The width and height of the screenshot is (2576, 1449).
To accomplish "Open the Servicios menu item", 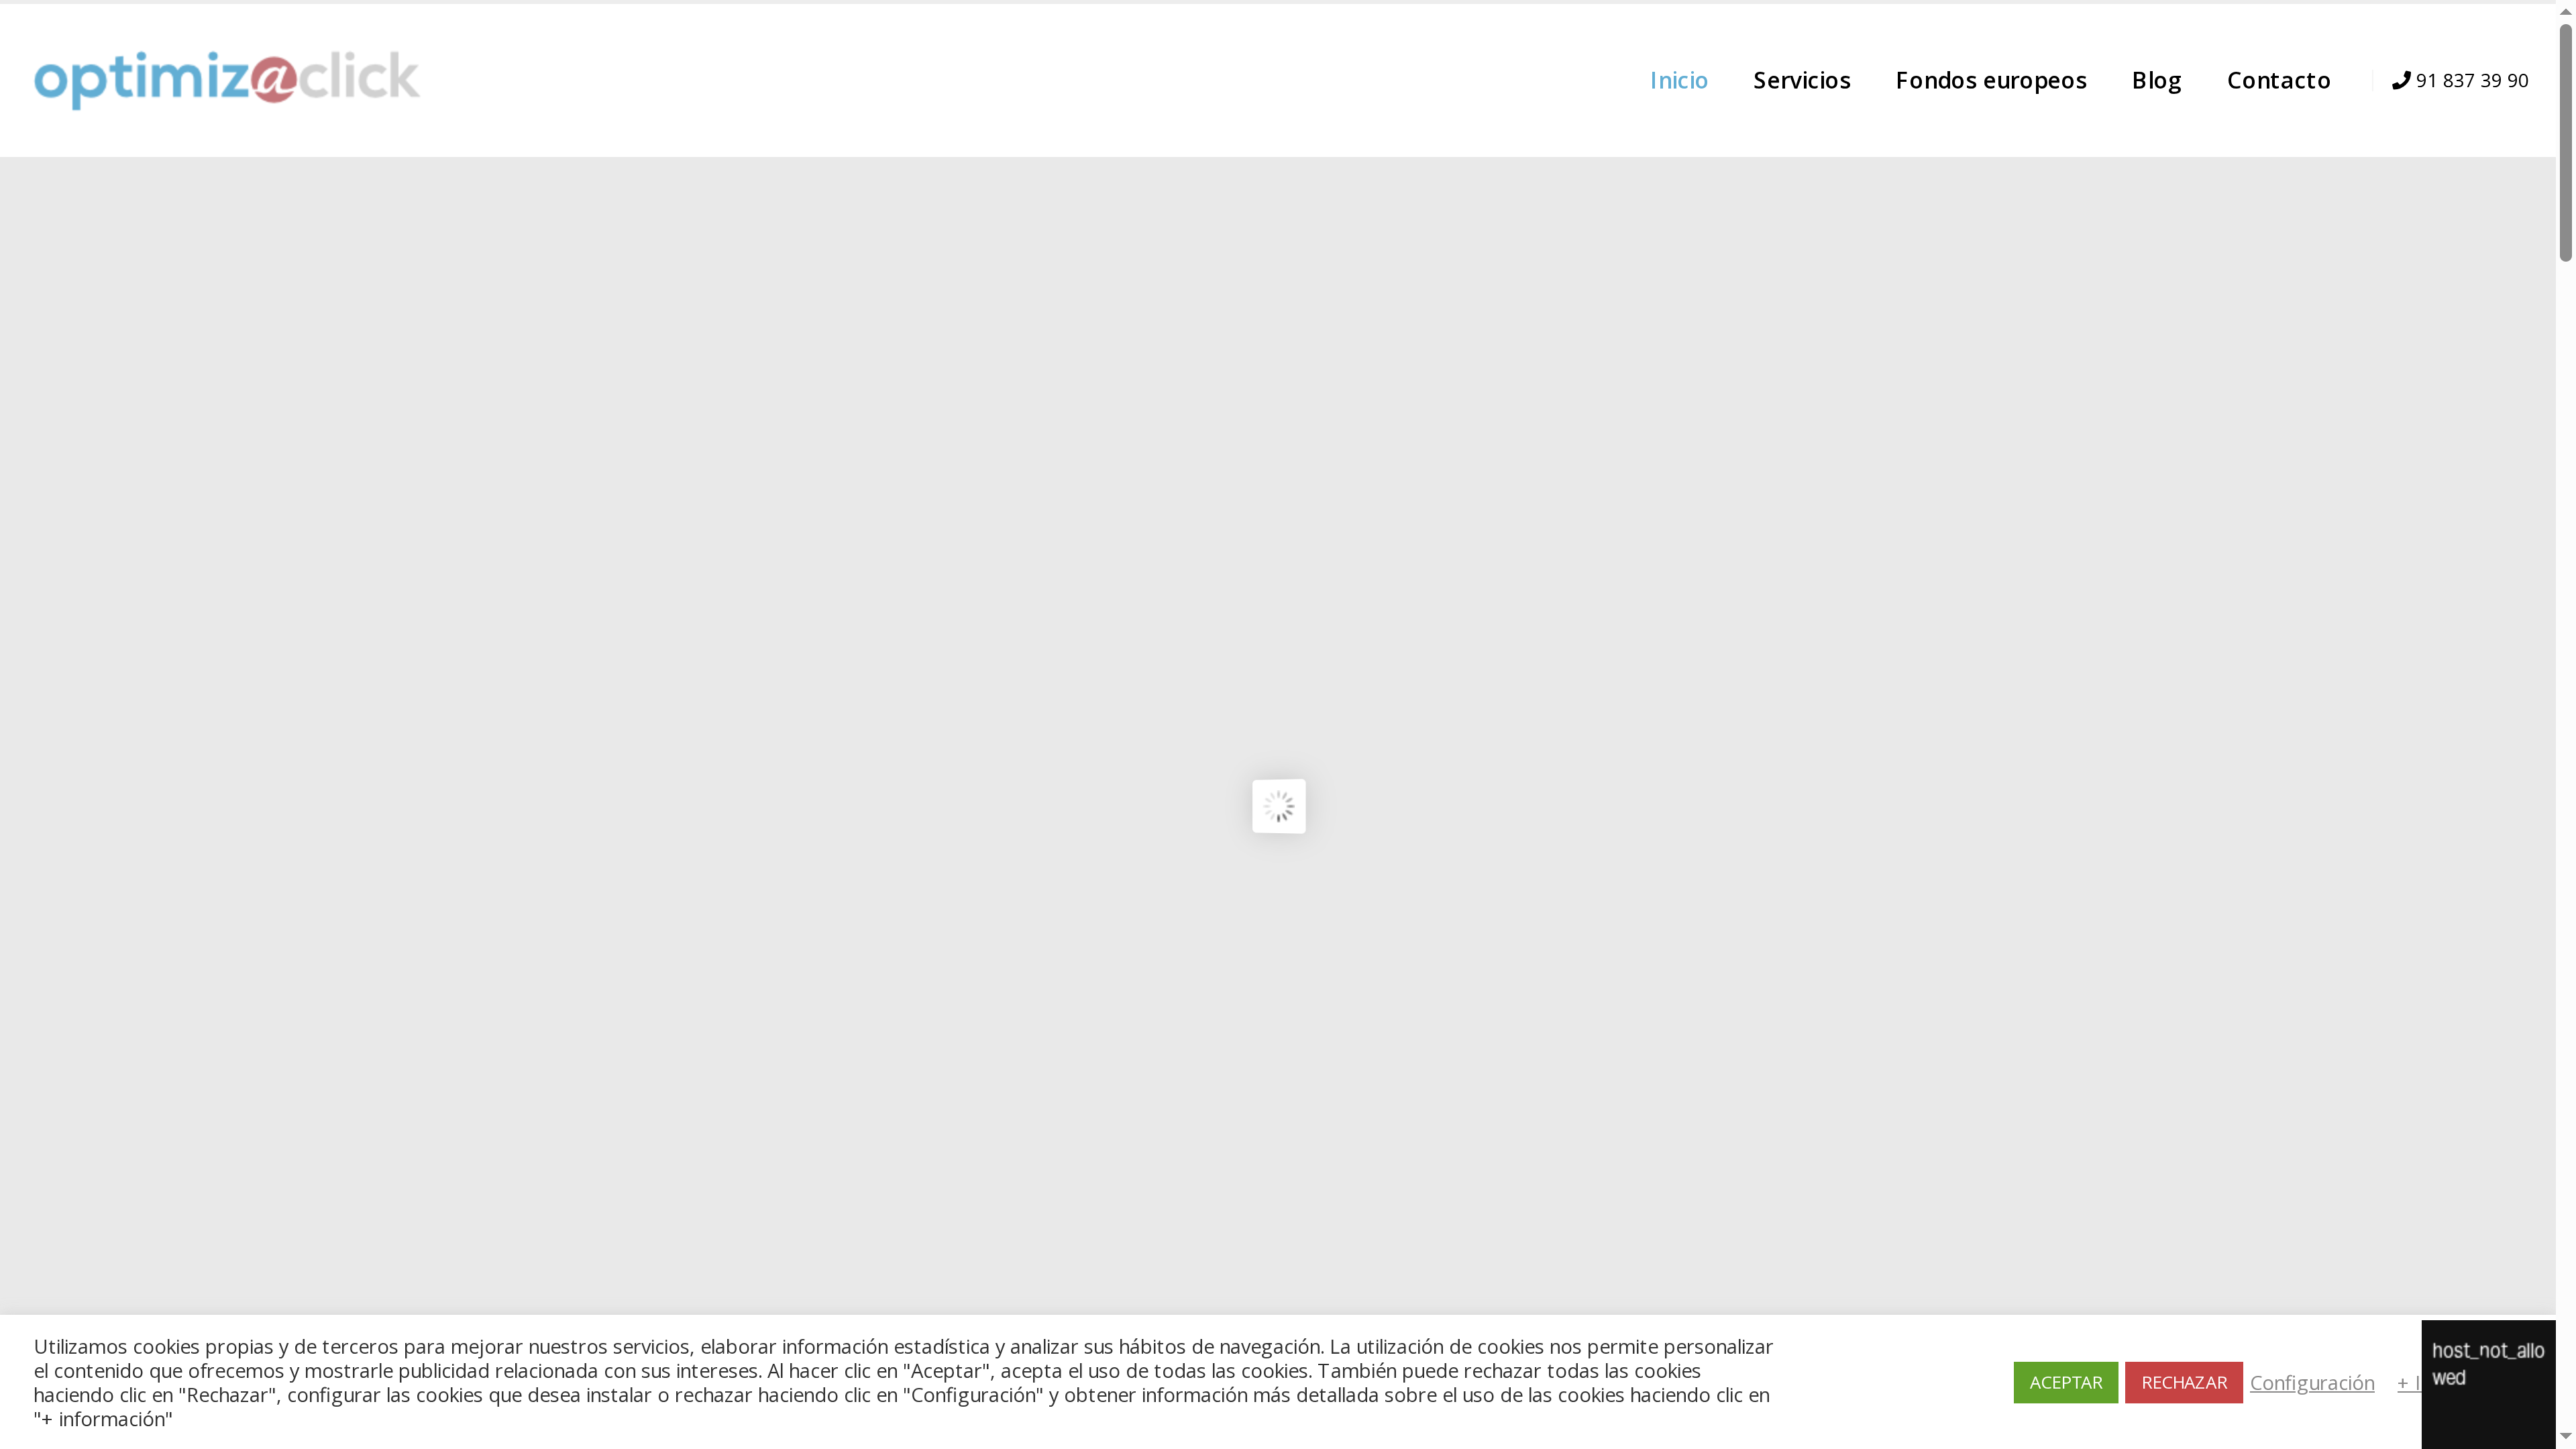I will [x=1802, y=80].
